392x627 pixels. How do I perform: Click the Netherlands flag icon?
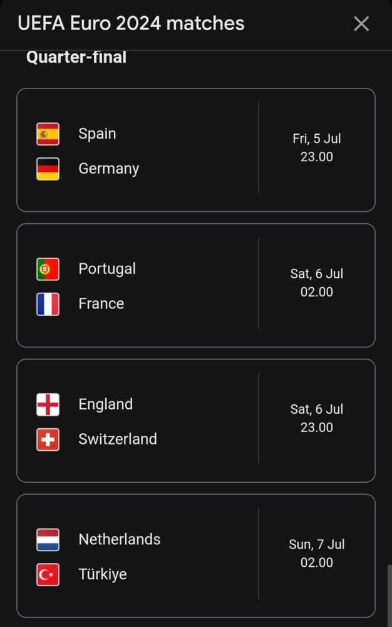[x=48, y=540]
